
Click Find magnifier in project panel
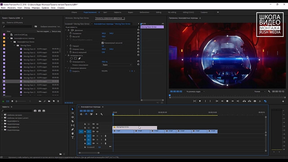(x=45, y=101)
